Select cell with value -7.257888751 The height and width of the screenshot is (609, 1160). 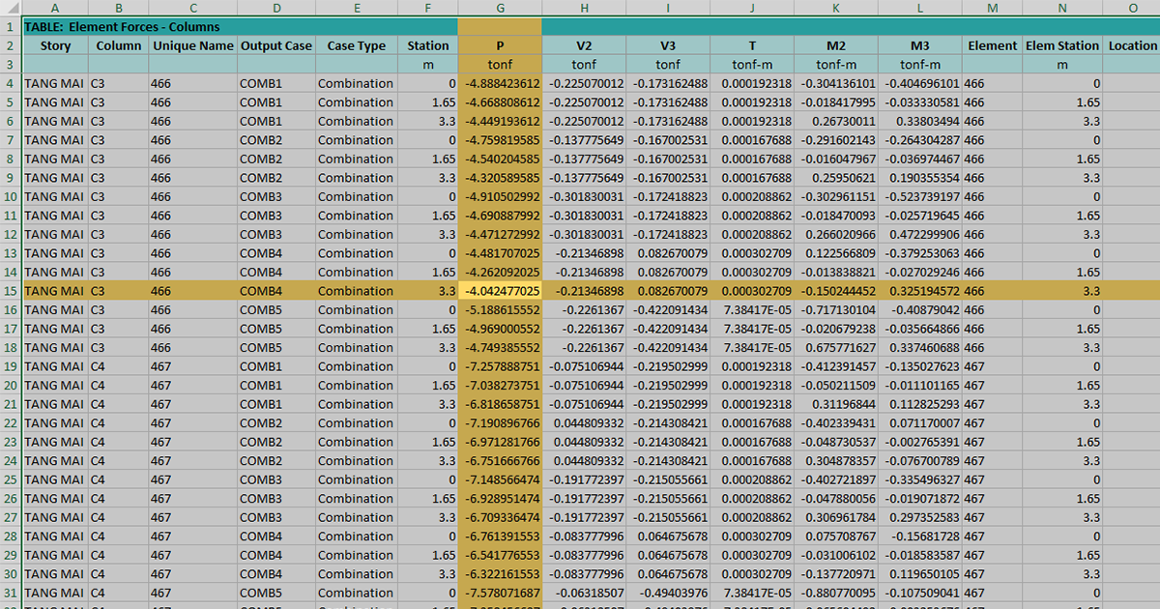[x=500, y=366]
